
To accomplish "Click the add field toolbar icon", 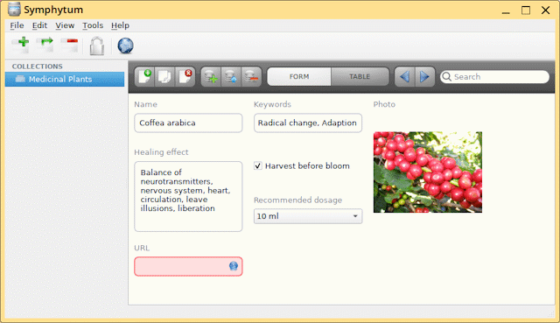I will click(21, 45).
